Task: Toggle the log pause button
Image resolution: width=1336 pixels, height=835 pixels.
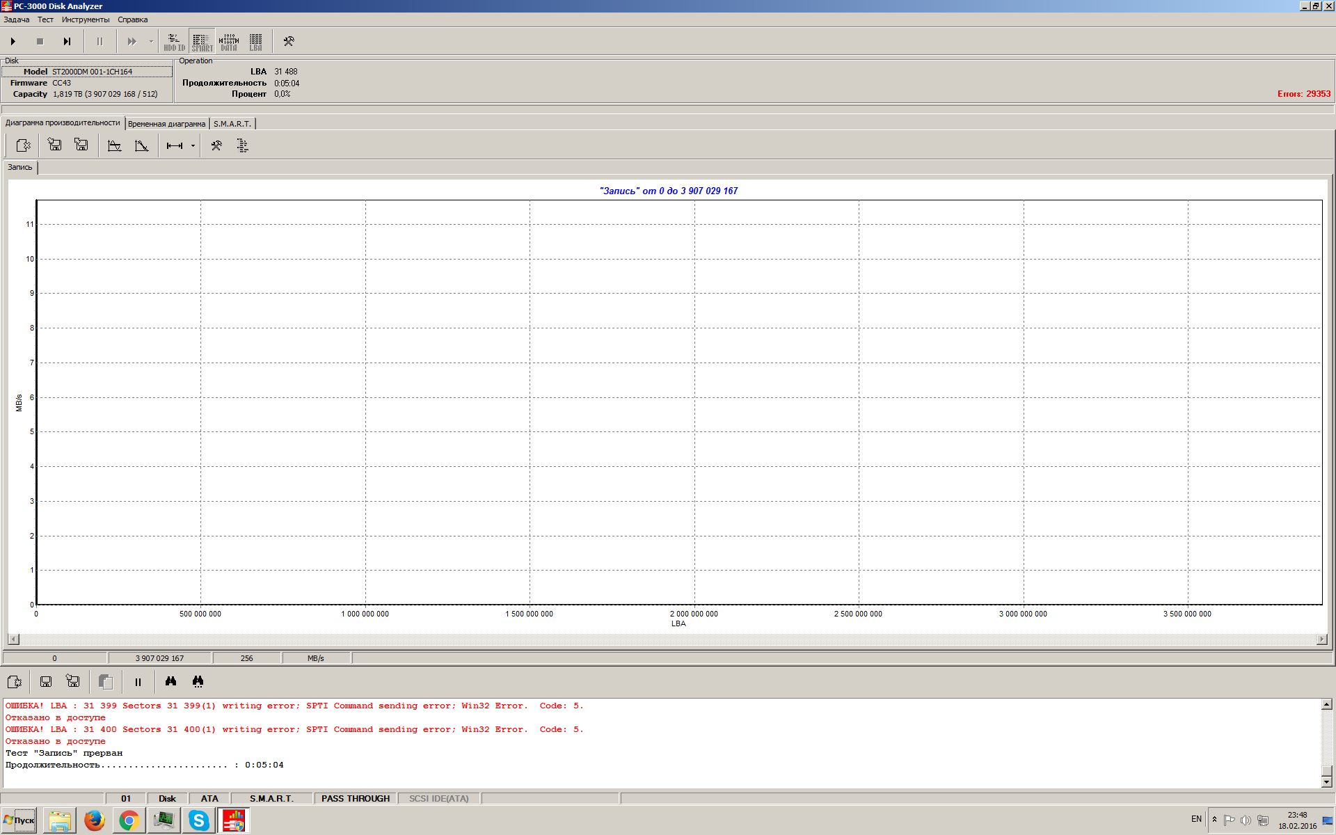Action: [138, 682]
